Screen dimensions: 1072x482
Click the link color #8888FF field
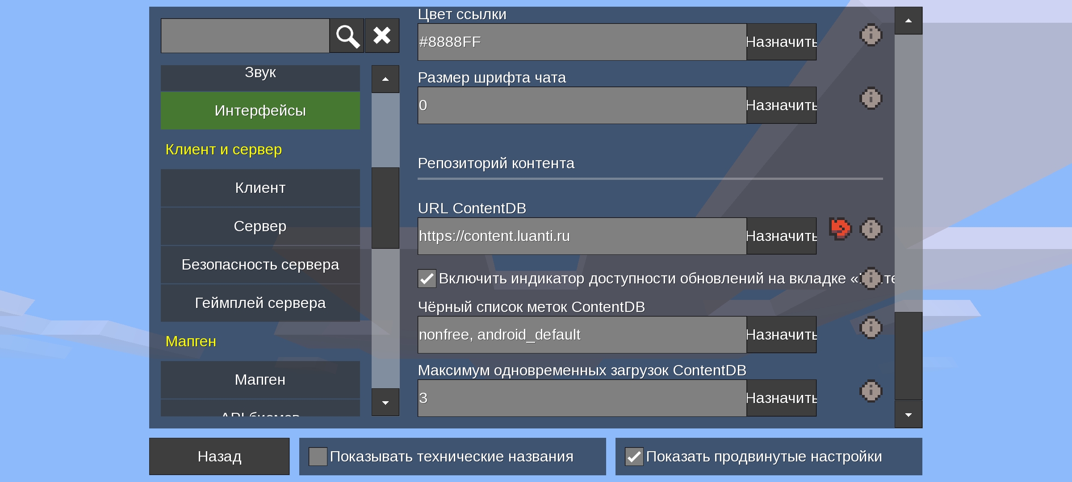coord(582,42)
